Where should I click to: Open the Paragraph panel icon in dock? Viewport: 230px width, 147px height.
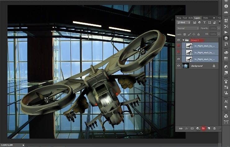226,107
